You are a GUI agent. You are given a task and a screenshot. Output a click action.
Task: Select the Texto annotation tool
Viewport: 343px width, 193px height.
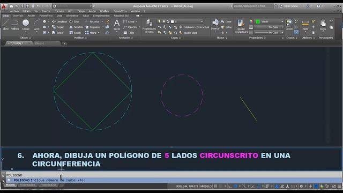coord(117,25)
